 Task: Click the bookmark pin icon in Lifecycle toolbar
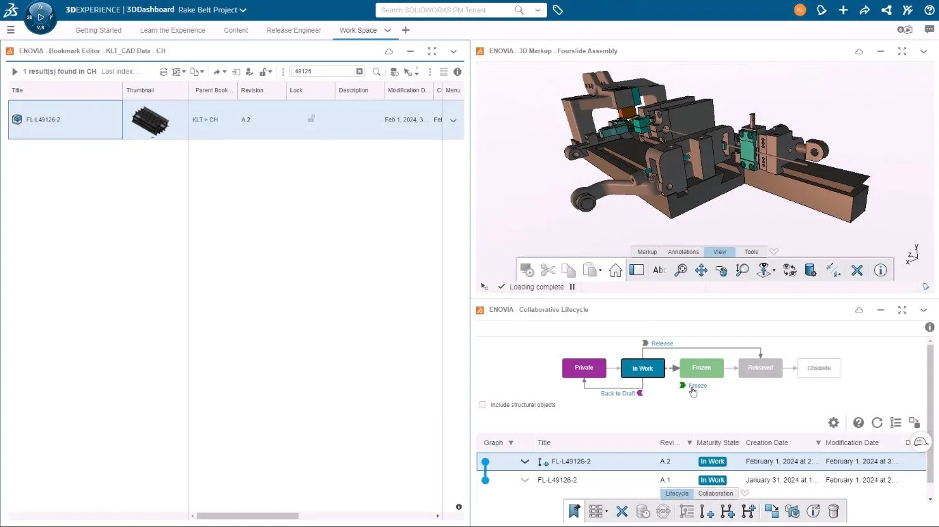(574, 511)
